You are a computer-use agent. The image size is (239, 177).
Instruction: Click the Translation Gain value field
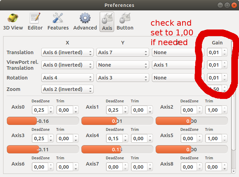(x=214, y=52)
